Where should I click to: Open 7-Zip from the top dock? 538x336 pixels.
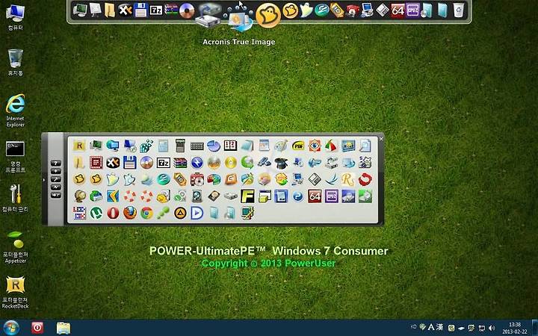click(x=156, y=10)
